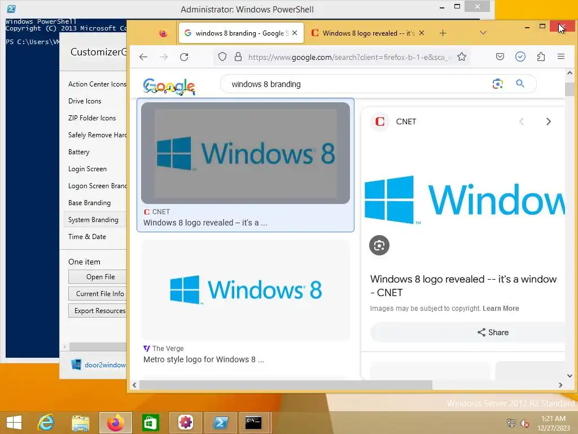Open Windows 8 logo revealed CNET title
The height and width of the screenshot is (434, 578).
point(463,285)
